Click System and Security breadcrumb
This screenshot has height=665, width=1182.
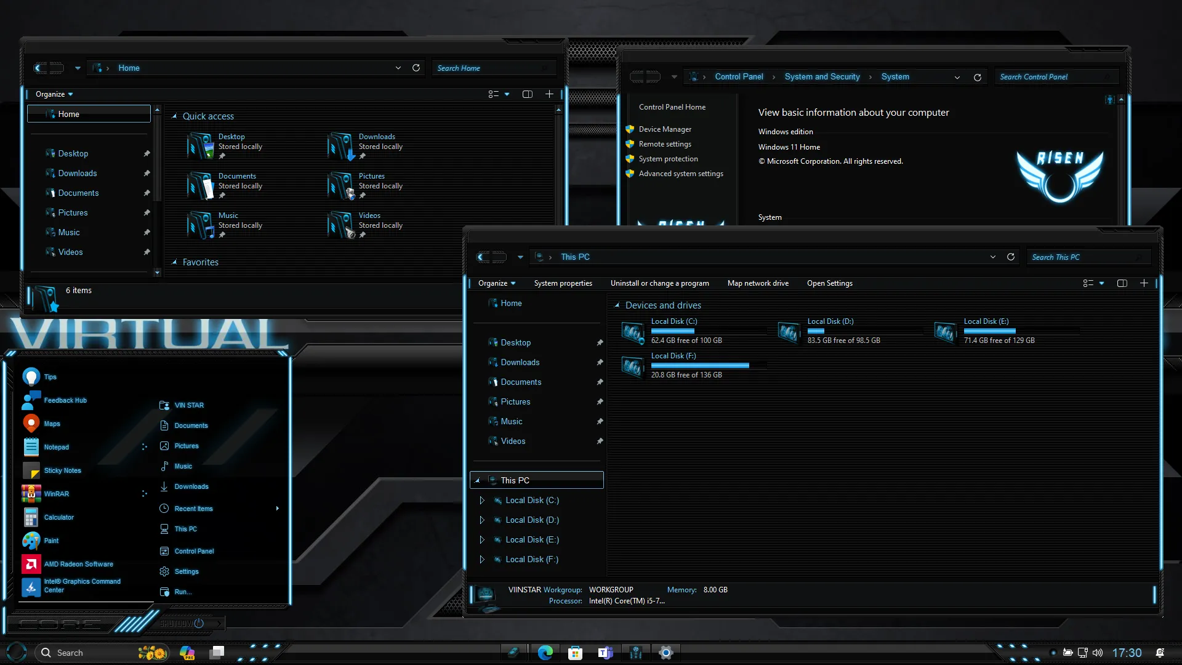point(822,77)
